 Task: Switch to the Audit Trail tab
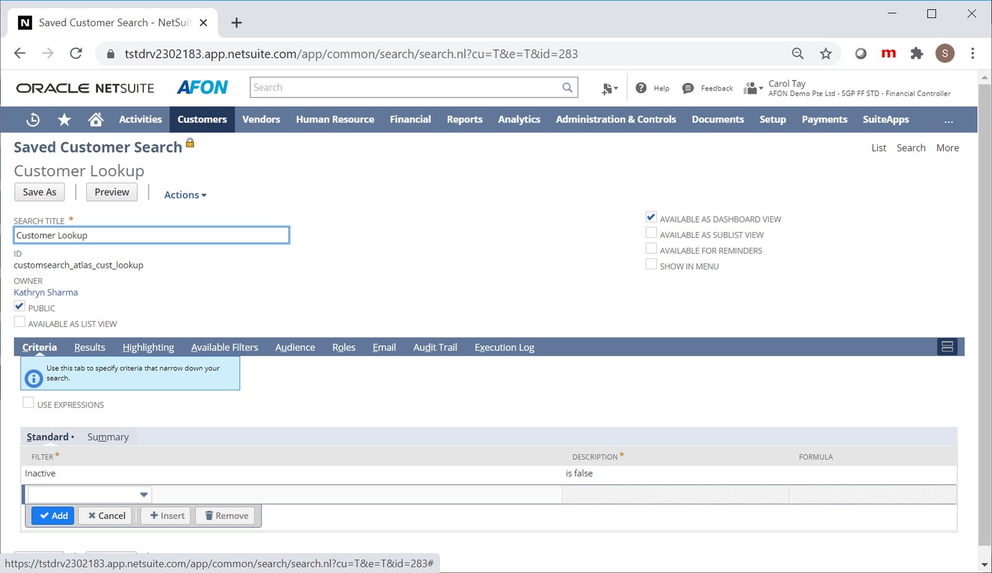click(x=434, y=347)
